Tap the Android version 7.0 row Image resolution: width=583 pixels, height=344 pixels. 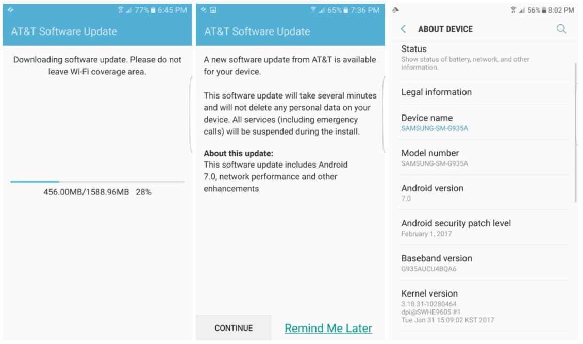click(x=484, y=193)
